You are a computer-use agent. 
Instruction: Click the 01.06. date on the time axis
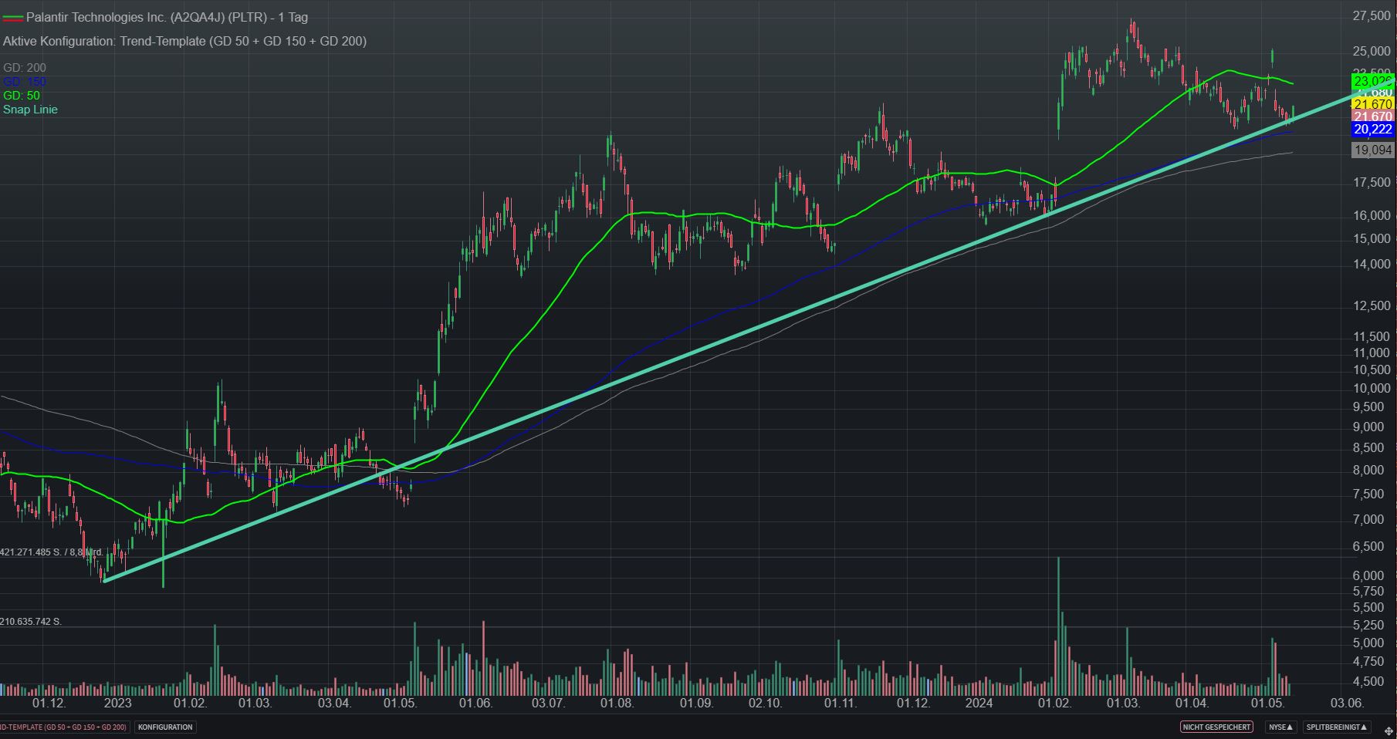point(475,704)
